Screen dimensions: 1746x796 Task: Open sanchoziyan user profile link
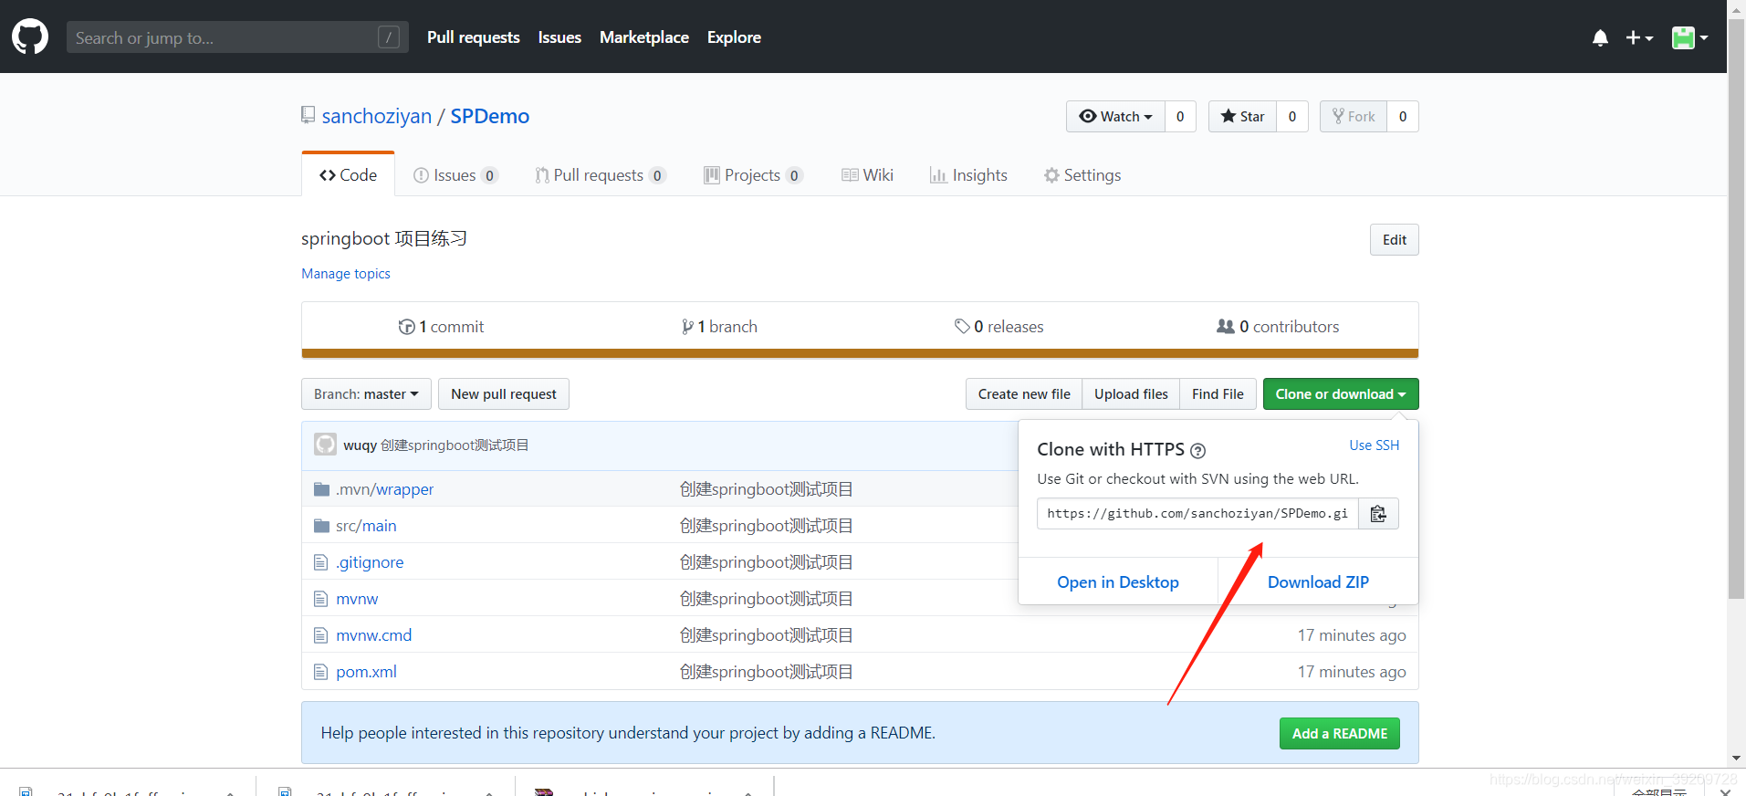click(377, 116)
